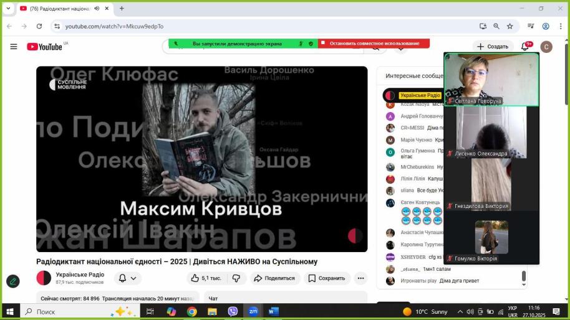Expand the subscription notification bell dropdown

127,278
